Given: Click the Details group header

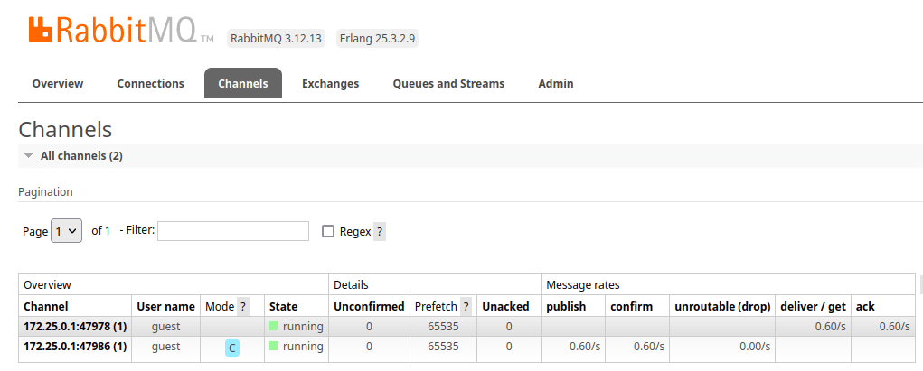Looking at the screenshot, I should (351, 284).
